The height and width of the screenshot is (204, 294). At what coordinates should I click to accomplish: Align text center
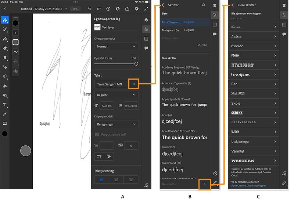point(116,180)
